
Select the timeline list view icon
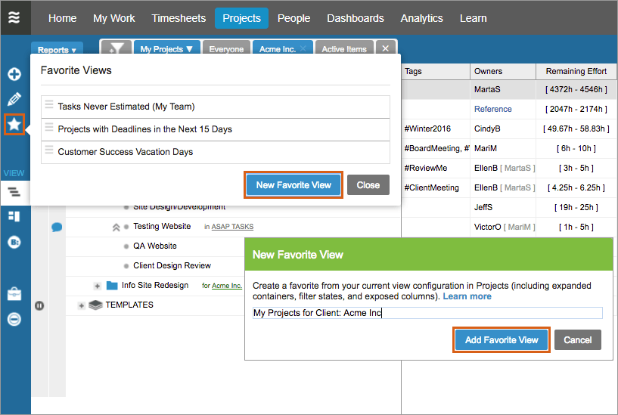(x=14, y=192)
